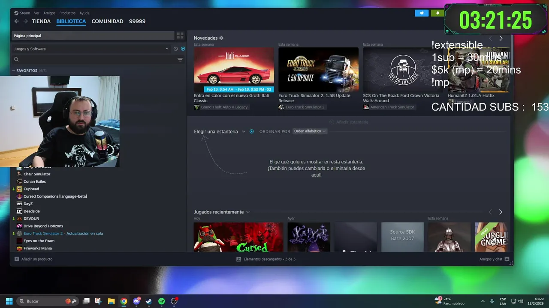This screenshot has width=549, height=308.
Task: Click the Conan Exiles game icon
Action: point(19,181)
